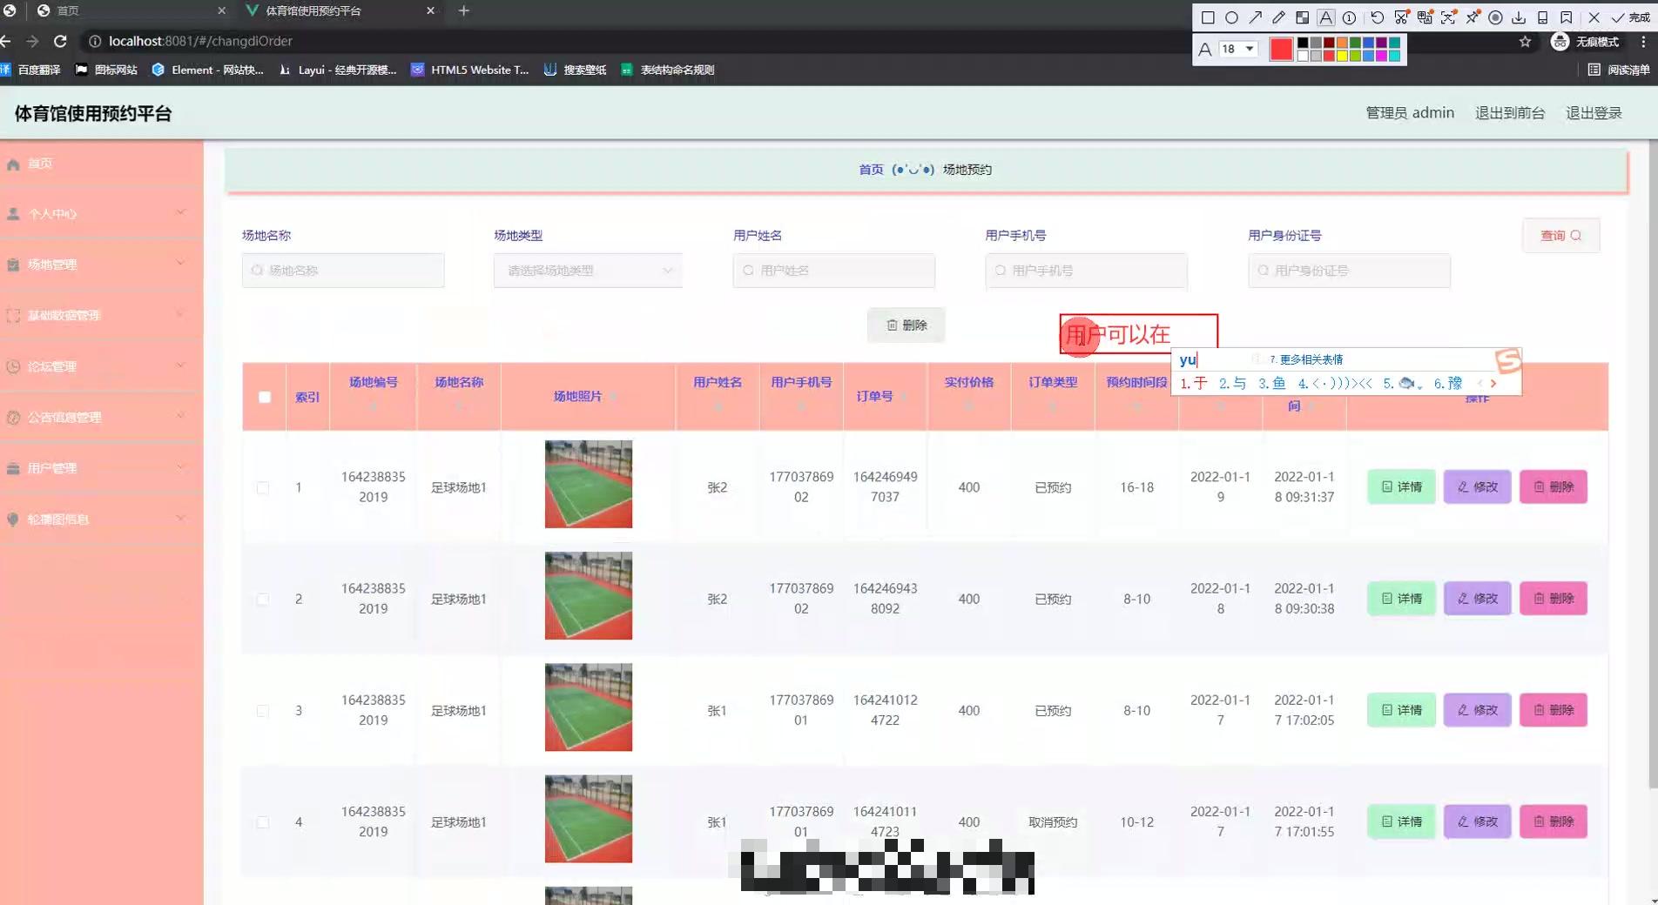Viewport: 1658px width, 905px height.
Task: Click the 查询 search button
Action: [x=1560, y=235]
